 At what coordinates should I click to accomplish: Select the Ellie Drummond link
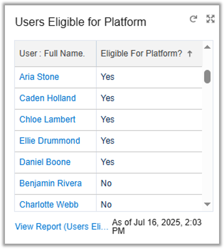pyautogui.click(x=50, y=141)
